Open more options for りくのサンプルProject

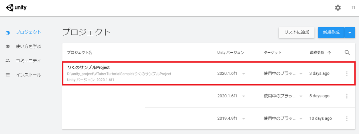(x=347, y=74)
